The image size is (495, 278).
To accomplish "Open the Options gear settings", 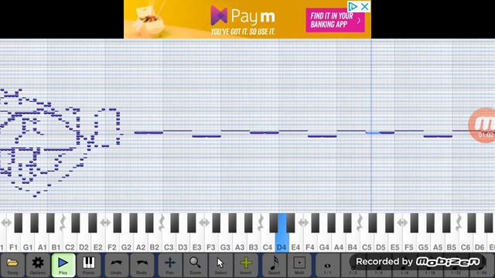I will click(x=38, y=265).
